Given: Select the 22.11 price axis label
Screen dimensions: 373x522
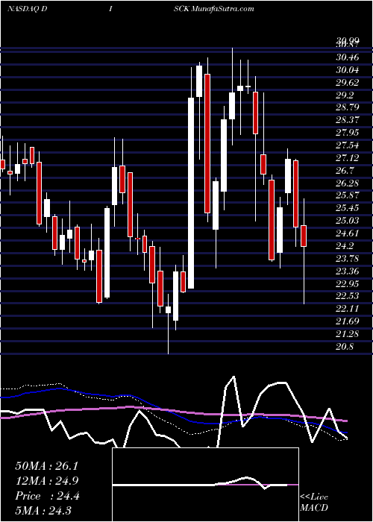Looking at the screenshot, I should [x=348, y=309].
